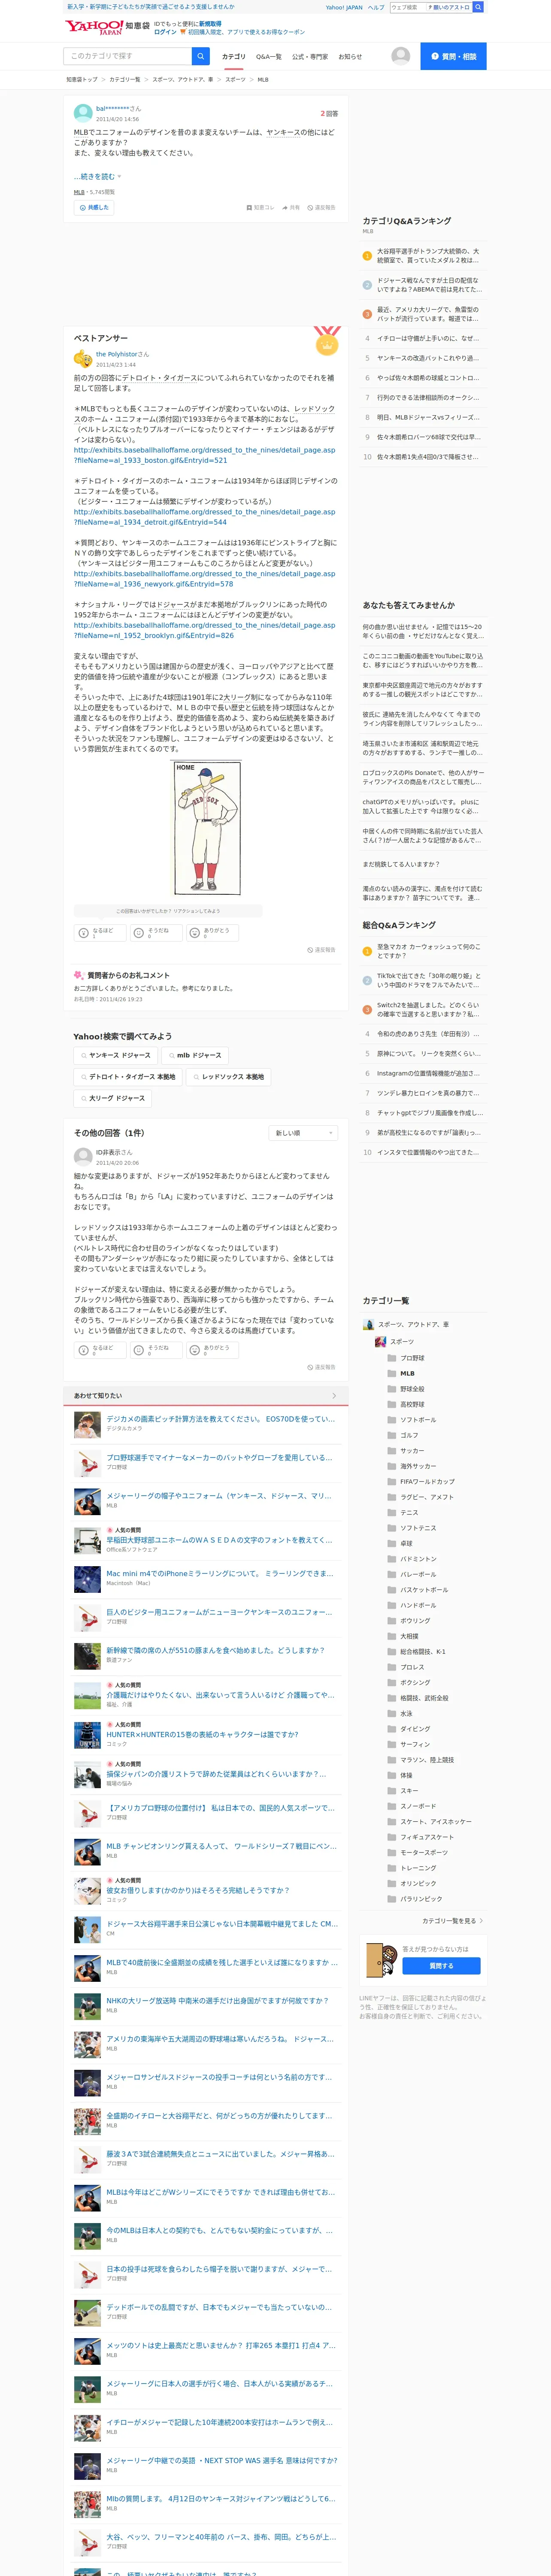Select the 公式・専門家 tab
The width and height of the screenshot is (551, 2576).
(310, 57)
